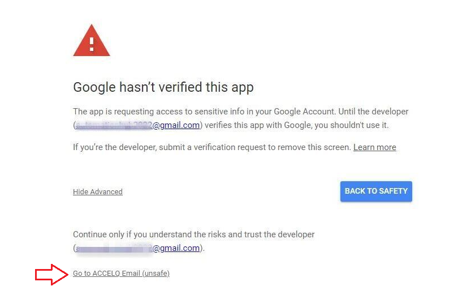This screenshot has width=458, height=303.
Task: Click the text If you're the developer
Action: tap(115, 147)
